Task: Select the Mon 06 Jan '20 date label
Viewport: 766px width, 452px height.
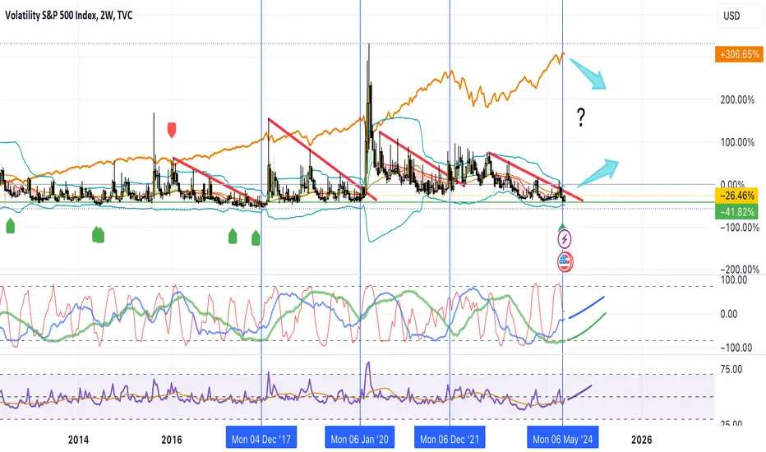Action: click(x=359, y=439)
